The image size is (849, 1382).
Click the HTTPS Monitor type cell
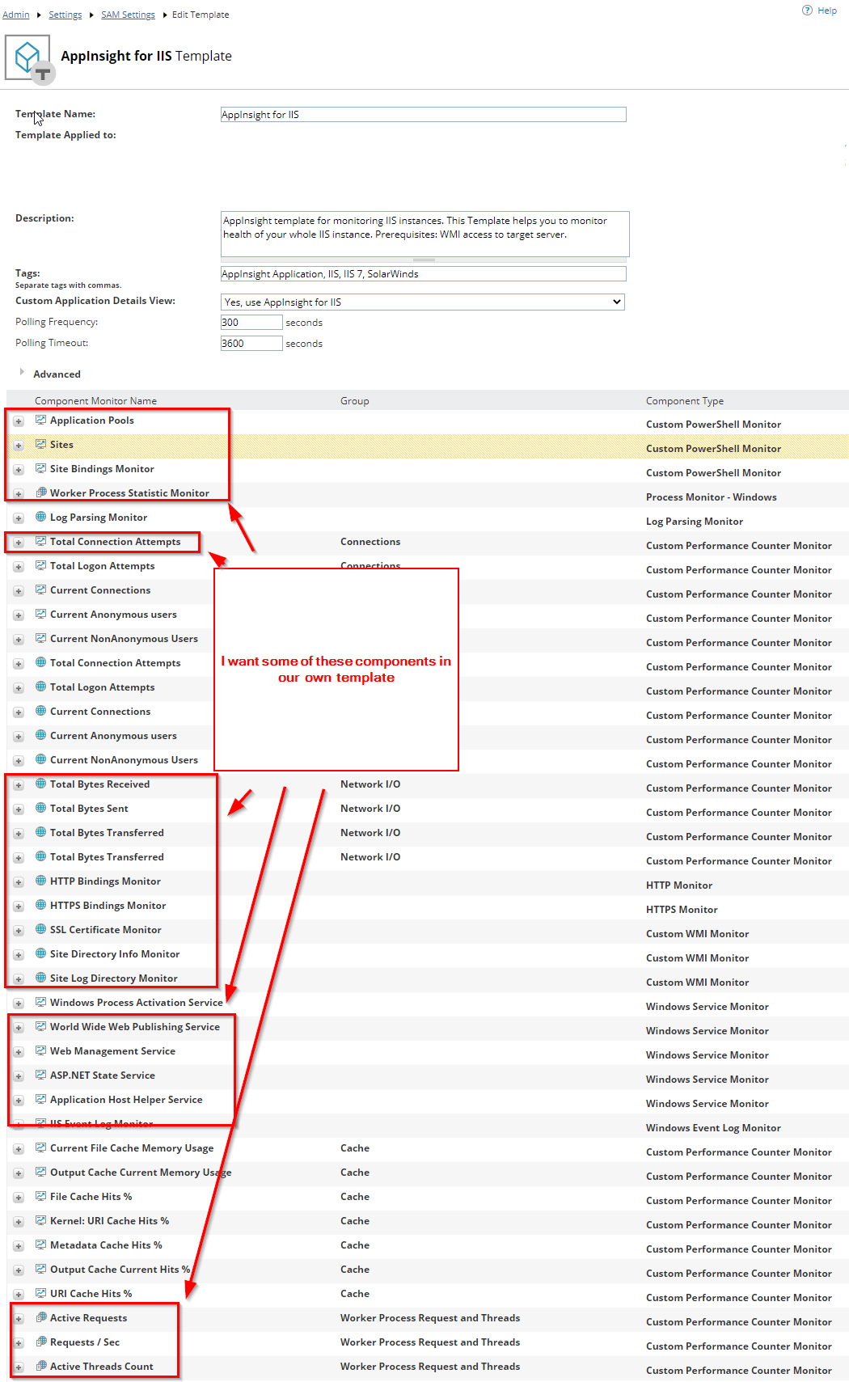tap(682, 909)
